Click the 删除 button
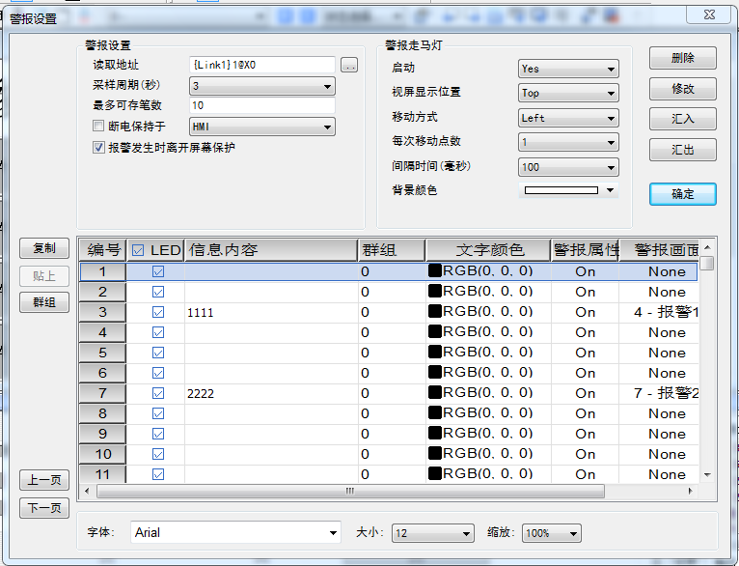739x566 pixels. pyautogui.click(x=682, y=58)
